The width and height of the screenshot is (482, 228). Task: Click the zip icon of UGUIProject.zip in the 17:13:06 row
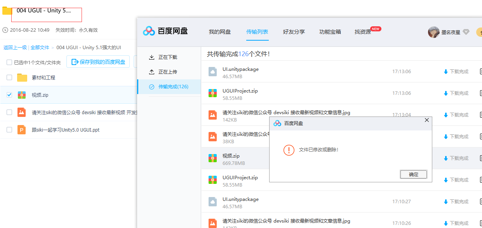(212, 93)
